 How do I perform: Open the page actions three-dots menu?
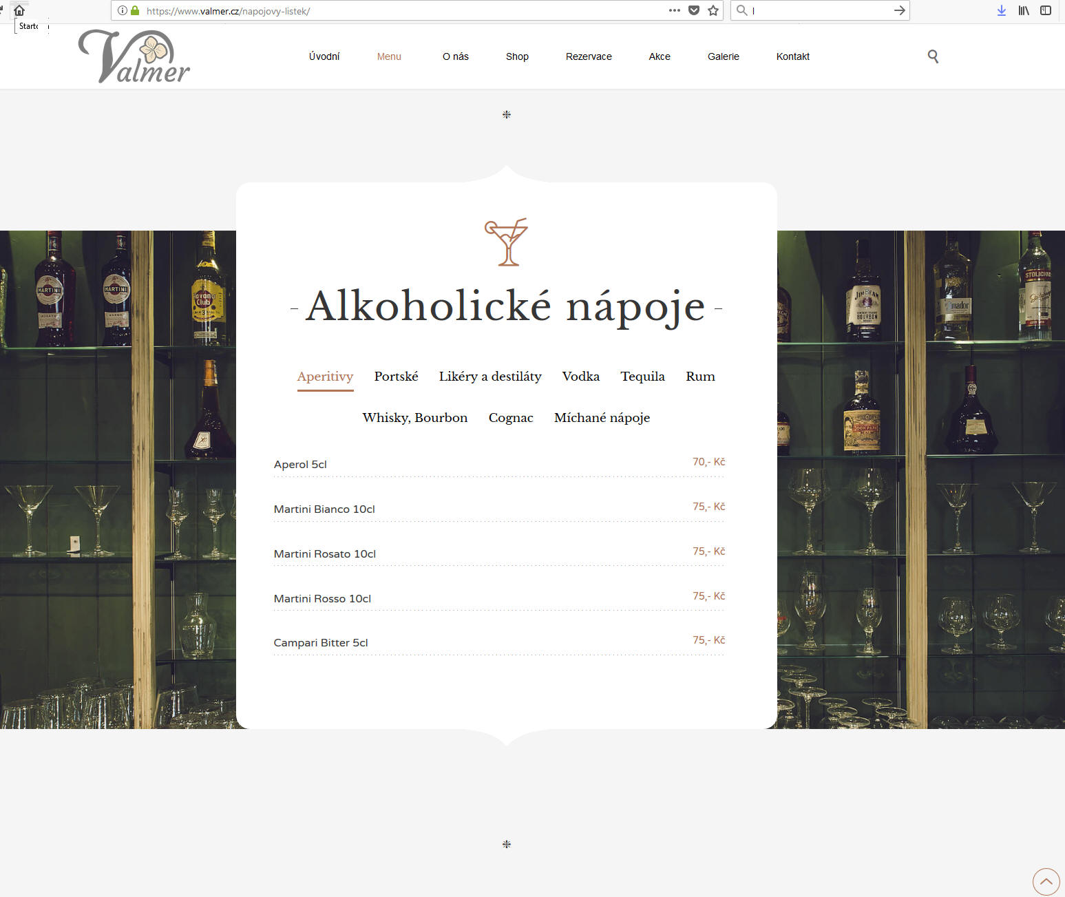click(674, 10)
